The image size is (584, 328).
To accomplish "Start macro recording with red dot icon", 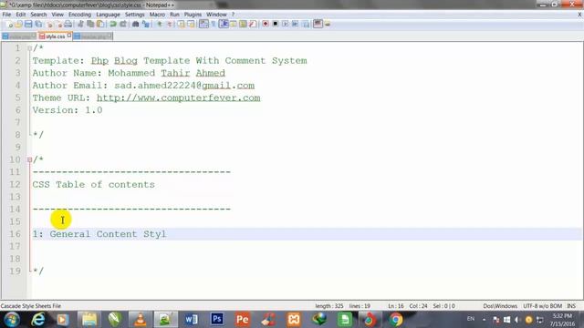I will (266, 24).
